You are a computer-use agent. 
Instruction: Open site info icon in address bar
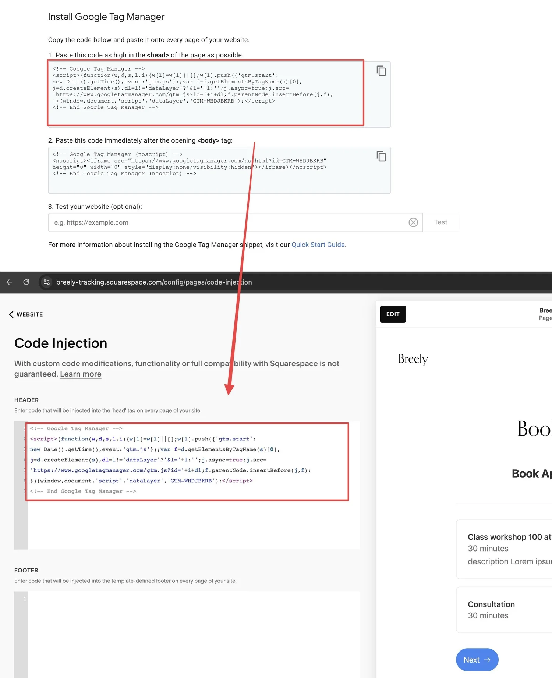pos(47,282)
